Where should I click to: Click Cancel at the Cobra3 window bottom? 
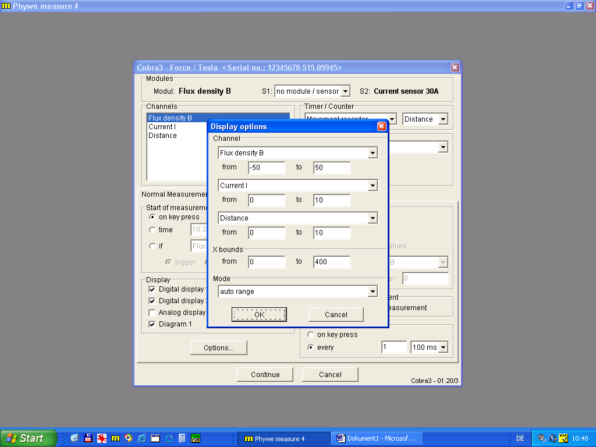tap(330, 374)
